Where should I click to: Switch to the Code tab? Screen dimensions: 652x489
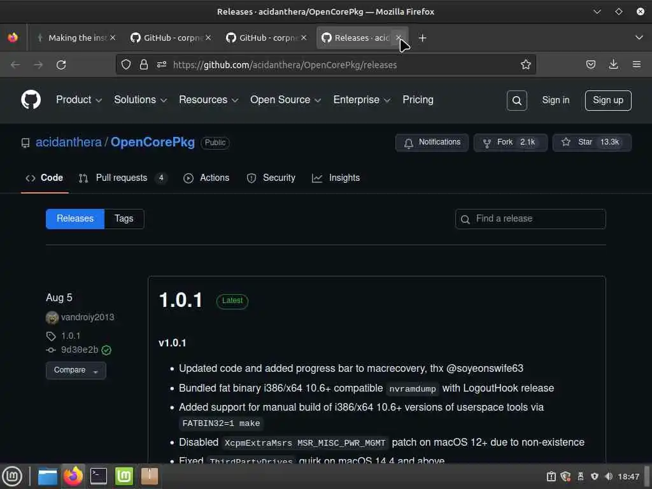[45, 178]
